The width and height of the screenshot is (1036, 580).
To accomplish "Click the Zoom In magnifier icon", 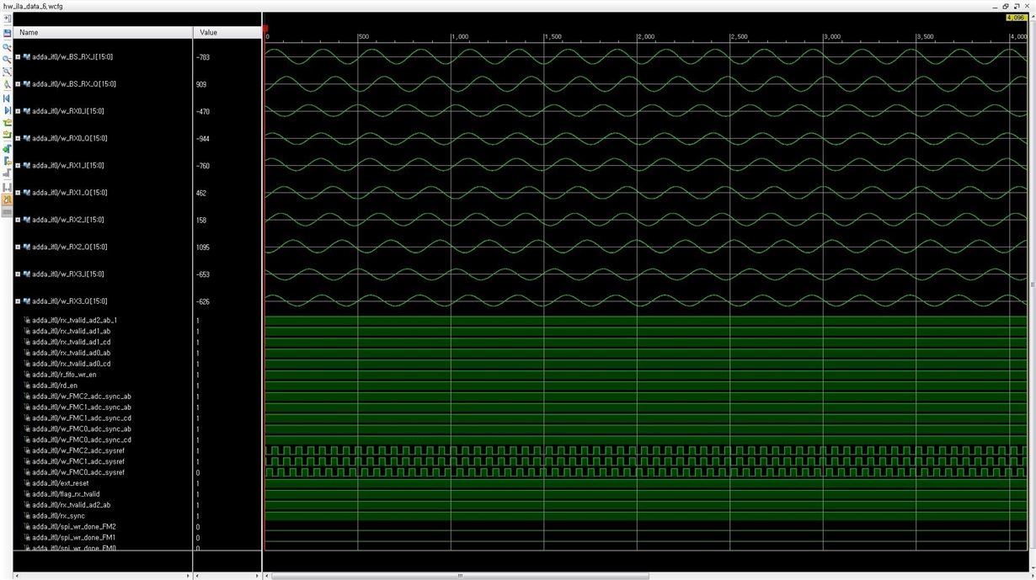I will pyautogui.click(x=7, y=47).
